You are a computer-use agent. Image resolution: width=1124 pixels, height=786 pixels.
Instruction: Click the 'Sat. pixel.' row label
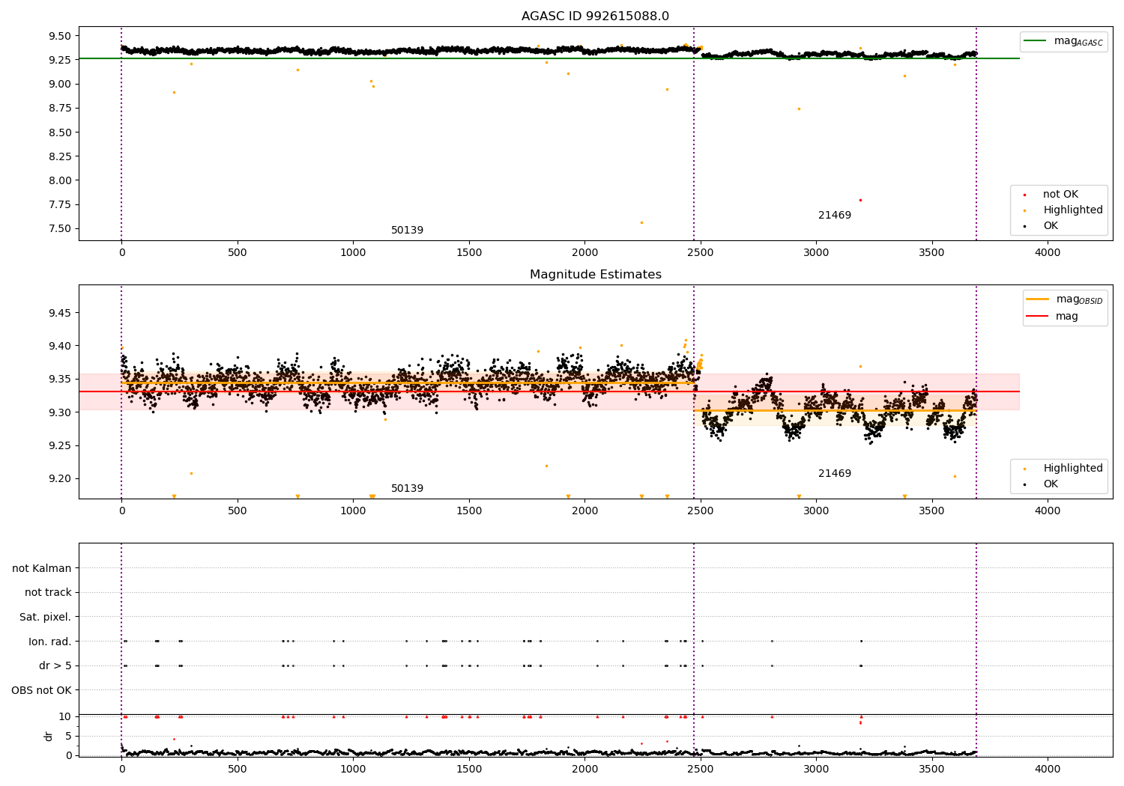pos(46,617)
